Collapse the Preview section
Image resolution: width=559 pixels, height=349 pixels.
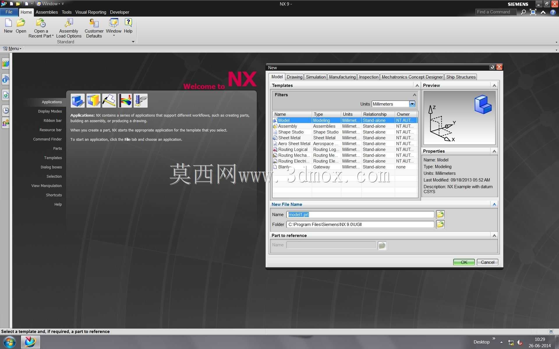coord(494,86)
